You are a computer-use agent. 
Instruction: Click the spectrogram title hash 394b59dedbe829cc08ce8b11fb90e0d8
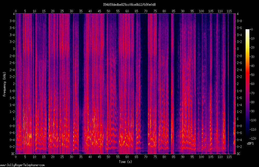pos(129,5)
